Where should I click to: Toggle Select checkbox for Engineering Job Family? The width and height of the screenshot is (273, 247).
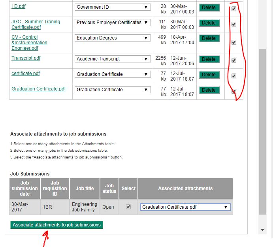click(x=128, y=207)
